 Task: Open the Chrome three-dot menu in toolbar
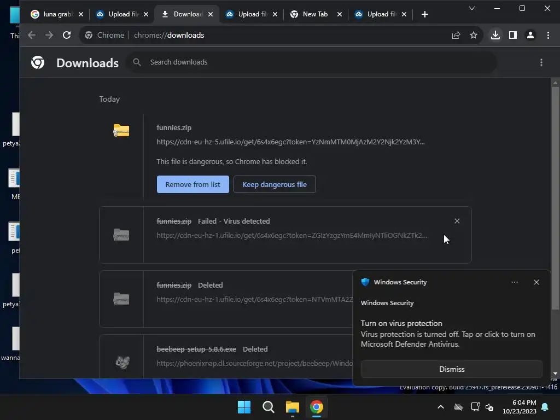(x=548, y=35)
